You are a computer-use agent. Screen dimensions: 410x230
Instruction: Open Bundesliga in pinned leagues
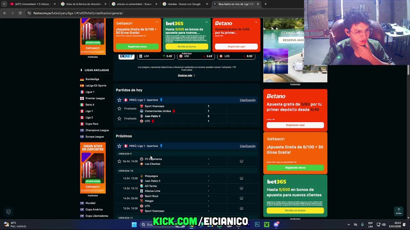click(92, 79)
